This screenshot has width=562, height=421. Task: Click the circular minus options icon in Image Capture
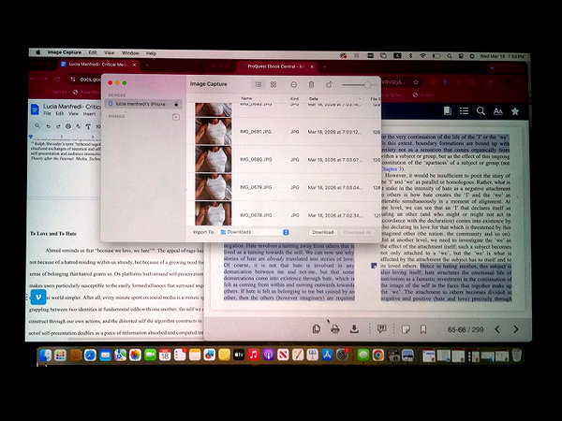pyautogui.click(x=293, y=85)
